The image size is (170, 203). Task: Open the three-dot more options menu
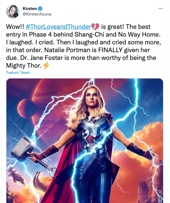161,9
